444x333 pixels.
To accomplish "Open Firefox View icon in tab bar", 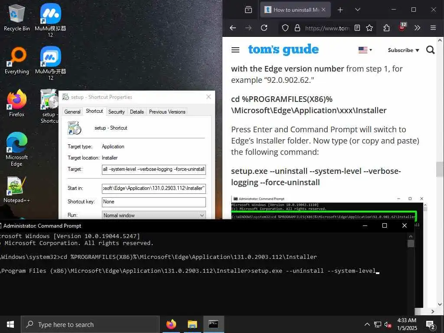I will click(x=248, y=10).
